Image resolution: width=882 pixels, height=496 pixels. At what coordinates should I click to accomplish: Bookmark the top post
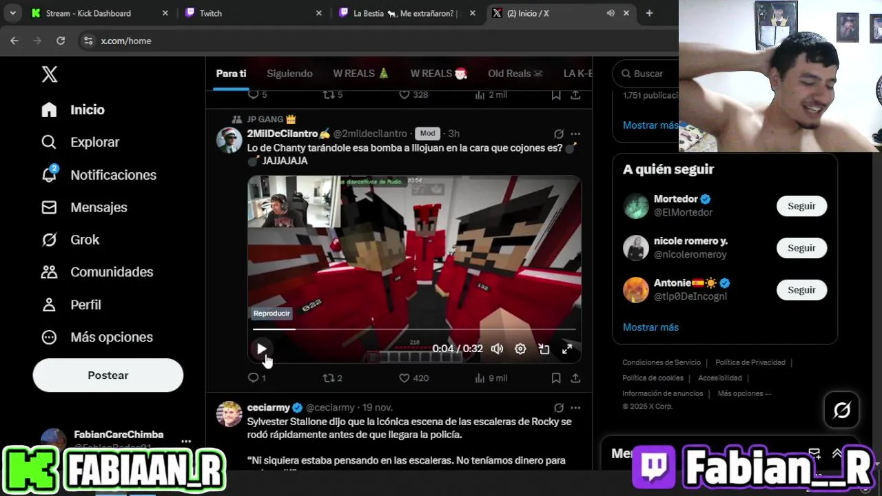tap(555, 95)
